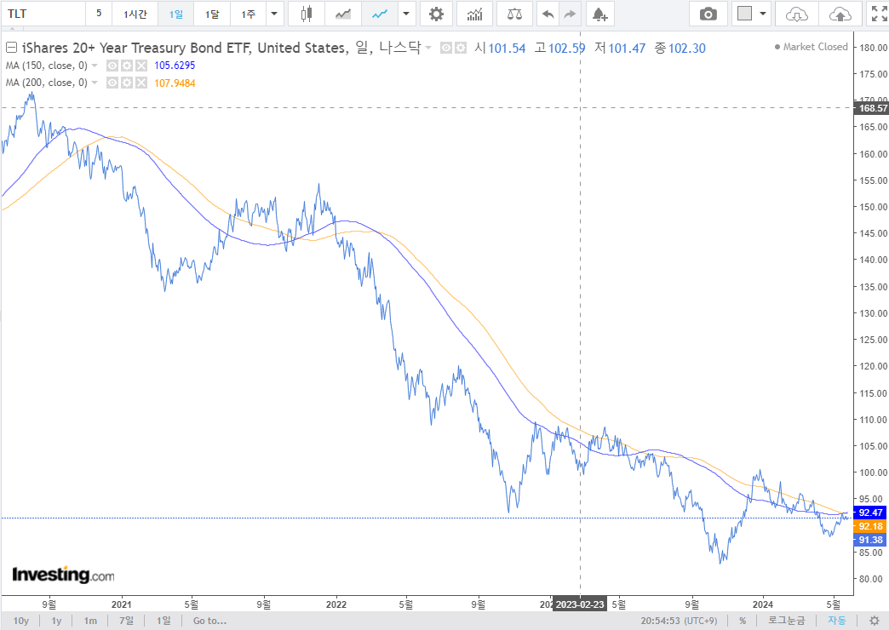
Task: Select the layout square swatch icon
Action: coord(744,14)
